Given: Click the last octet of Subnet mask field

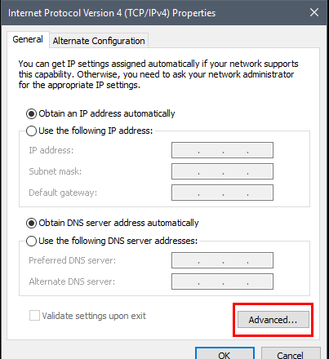Looking at the screenshot, I should point(260,171).
